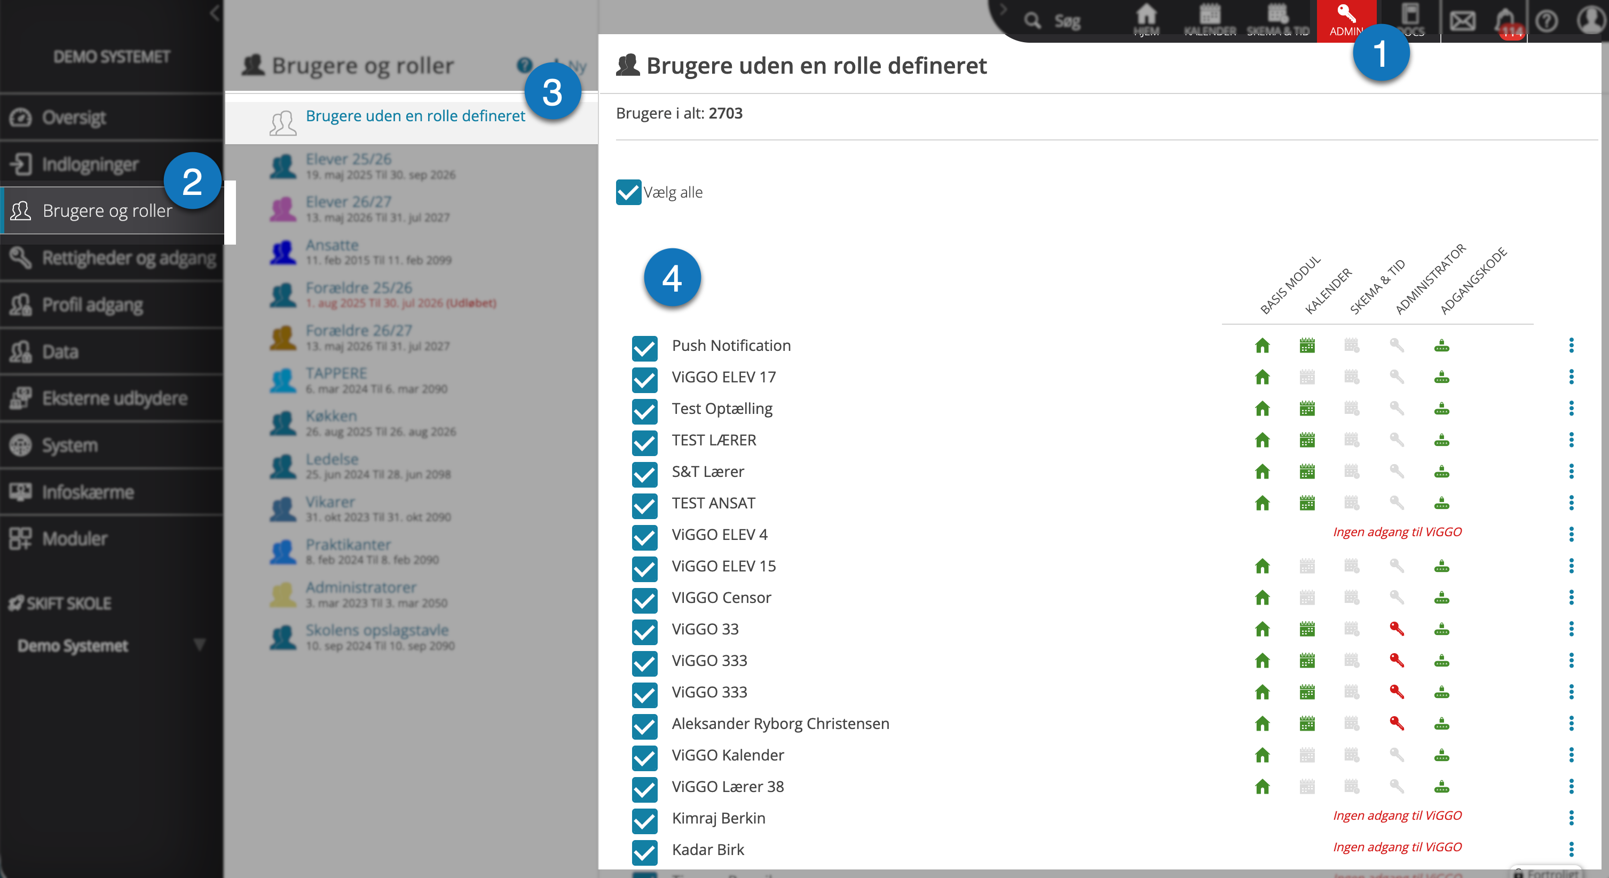This screenshot has height=878, width=1609.
Task: Open the three-dot menu for Push Notification
Action: (1572, 346)
